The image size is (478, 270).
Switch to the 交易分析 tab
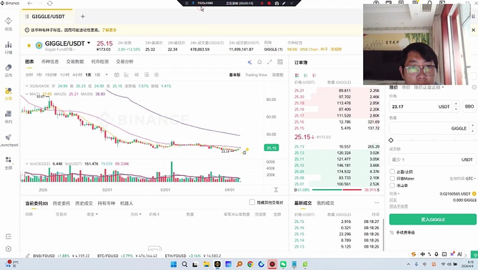point(124,61)
